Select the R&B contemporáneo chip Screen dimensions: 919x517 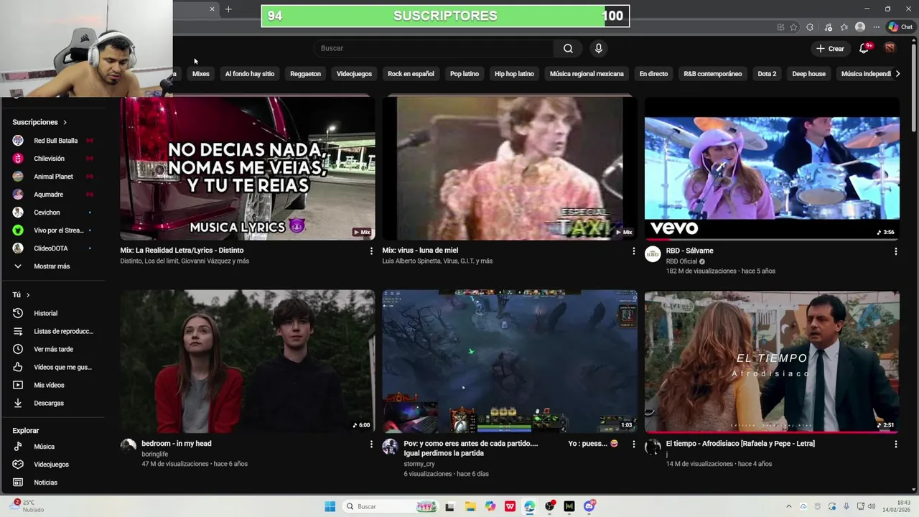pos(713,74)
